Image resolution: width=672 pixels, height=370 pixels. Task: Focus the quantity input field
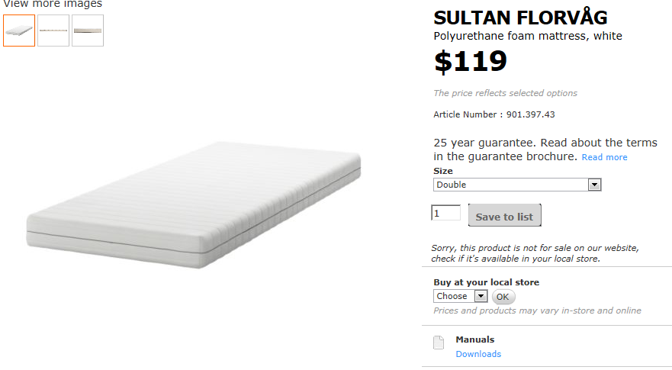pos(445,213)
